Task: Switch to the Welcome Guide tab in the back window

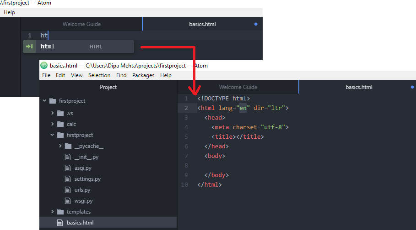Action: [81, 24]
